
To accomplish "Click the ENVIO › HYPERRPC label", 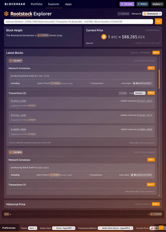I will tap(140, 53).
